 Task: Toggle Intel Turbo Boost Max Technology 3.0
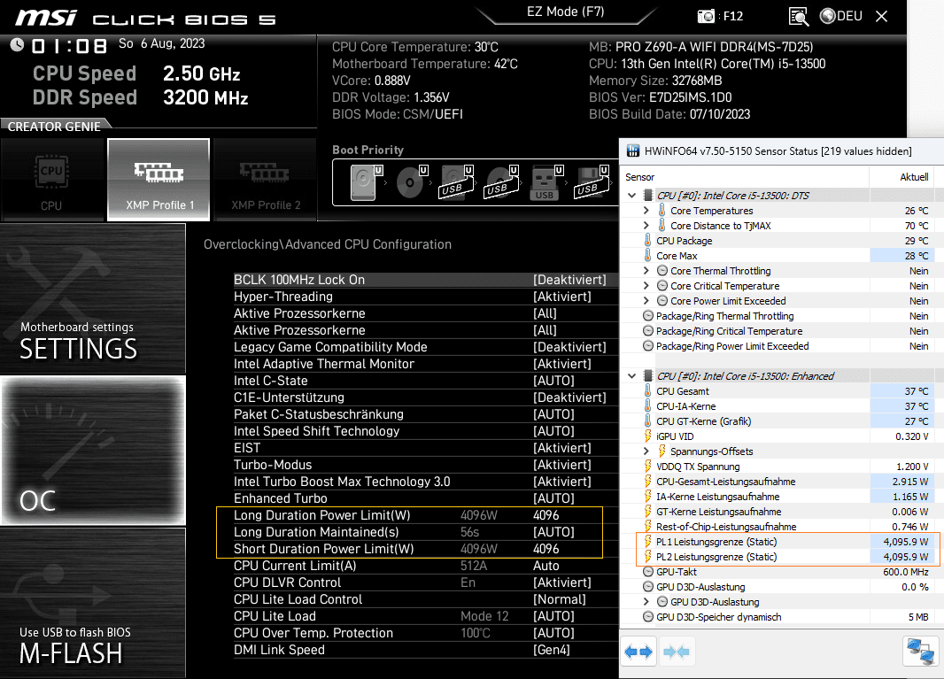pyautogui.click(x=426, y=482)
